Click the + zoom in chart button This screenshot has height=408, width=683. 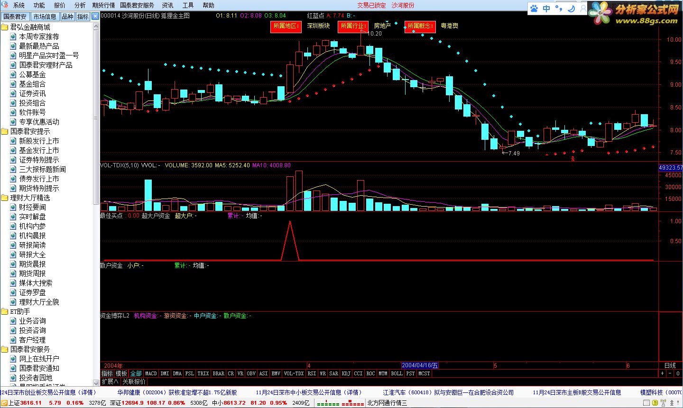pos(662,373)
